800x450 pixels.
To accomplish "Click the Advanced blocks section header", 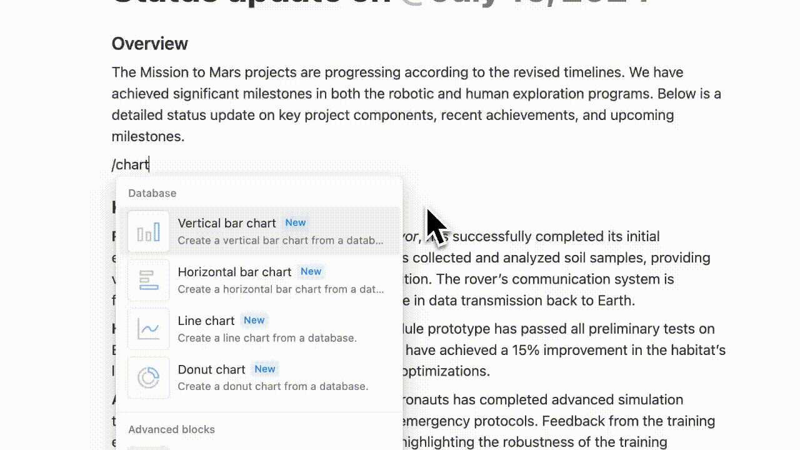I will [x=171, y=429].
